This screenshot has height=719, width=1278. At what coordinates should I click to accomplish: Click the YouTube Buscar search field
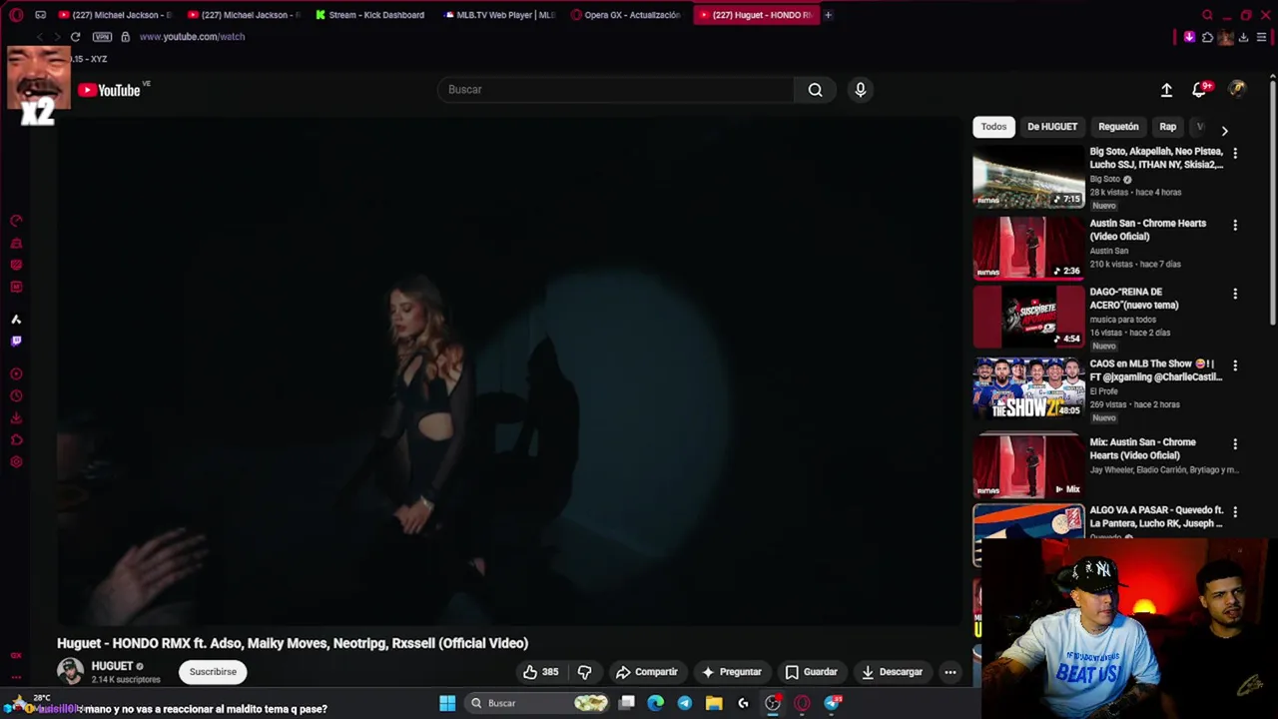[616, 90]
